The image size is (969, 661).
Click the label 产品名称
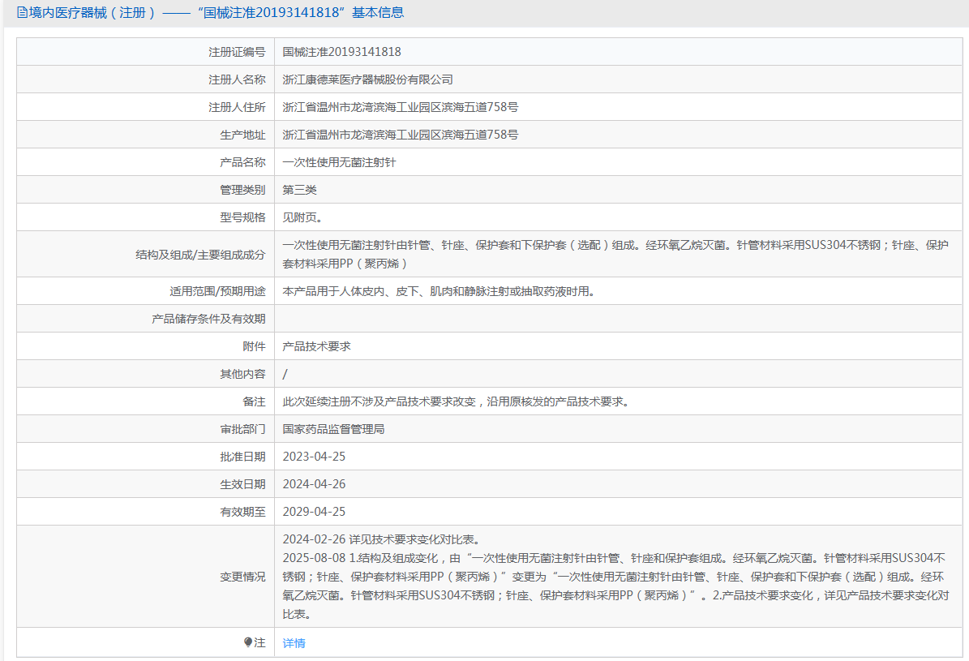point(242,162)
